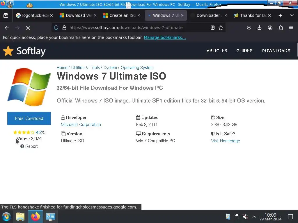Image resolution: width=298 pixels, height=223 pixels.
Task: Click the Free Download button
Action: (29, 118)
